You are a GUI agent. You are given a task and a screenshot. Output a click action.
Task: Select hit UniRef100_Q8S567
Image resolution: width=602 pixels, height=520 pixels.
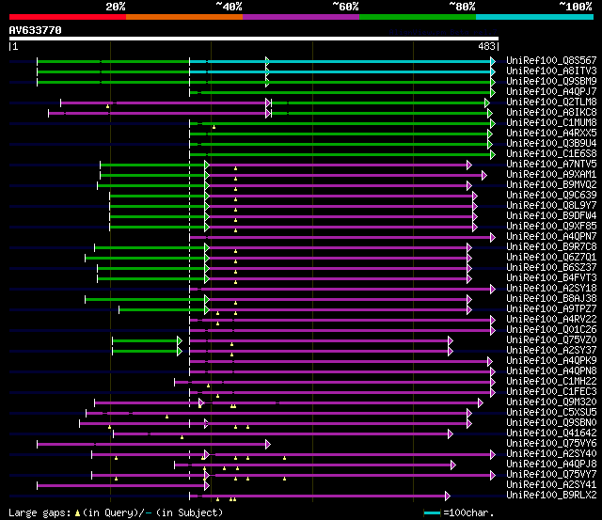click(x=551, y=60)
